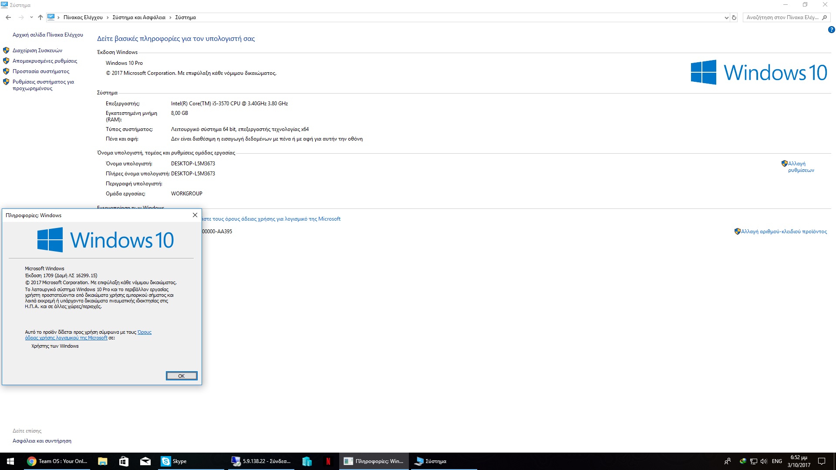Screen dimensions: 836x470
Task: Switch to Πληροφορίες Windows taskbar button
Action: pyautogui.click(x=374, y=461)
